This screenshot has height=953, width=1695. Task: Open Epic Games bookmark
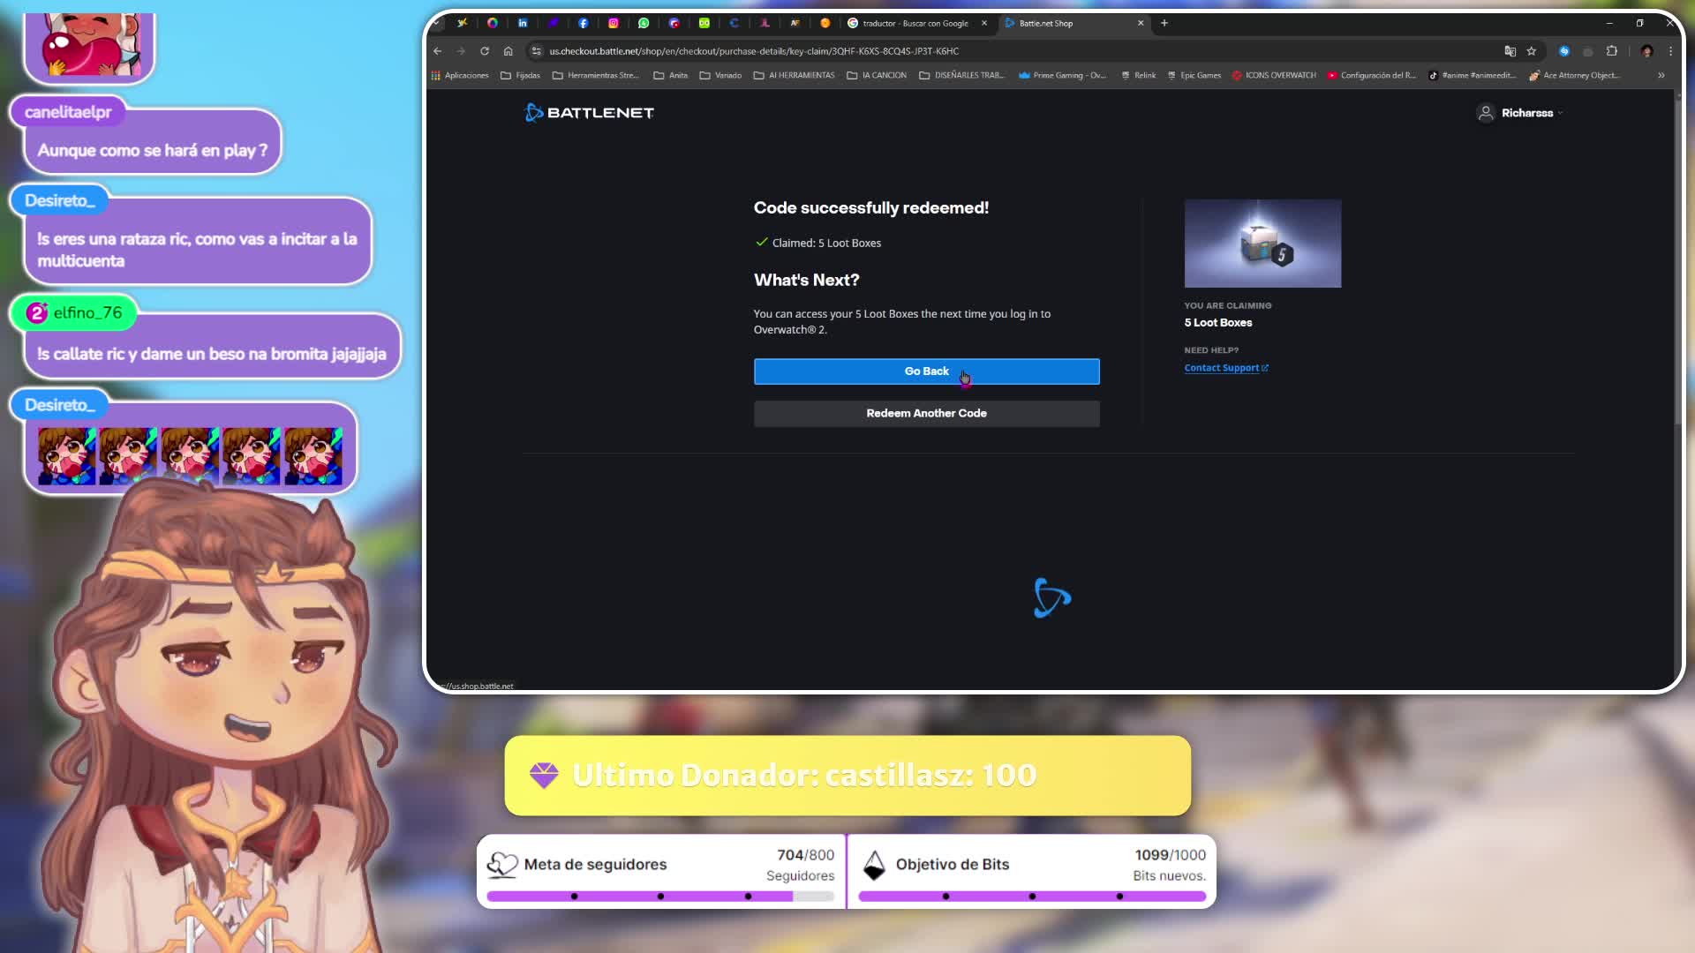1194,75
